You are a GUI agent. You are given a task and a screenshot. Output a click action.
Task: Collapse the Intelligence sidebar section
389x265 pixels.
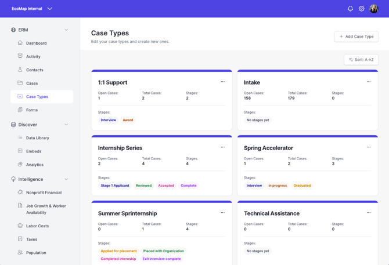66,179
